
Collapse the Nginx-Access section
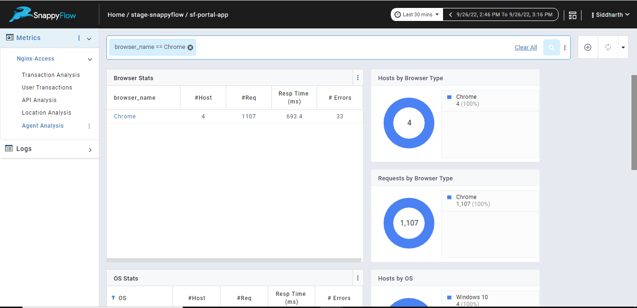pos(90,59)
